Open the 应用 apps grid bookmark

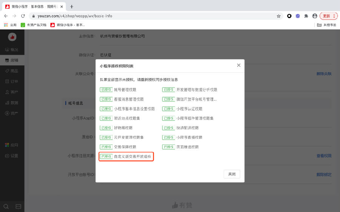pyautogui.click(x=10, y=25)
